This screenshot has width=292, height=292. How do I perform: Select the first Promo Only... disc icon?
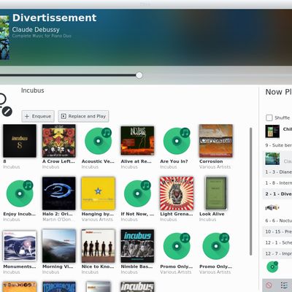(177, 246)
